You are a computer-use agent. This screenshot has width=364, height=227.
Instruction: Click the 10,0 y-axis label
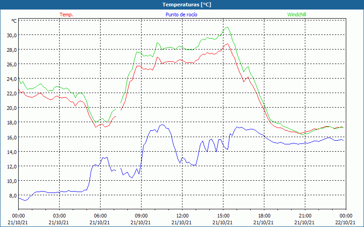coord(12,181)
